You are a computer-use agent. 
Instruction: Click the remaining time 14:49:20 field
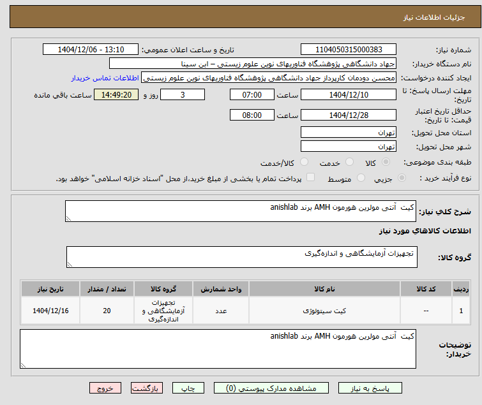[116, 94]
